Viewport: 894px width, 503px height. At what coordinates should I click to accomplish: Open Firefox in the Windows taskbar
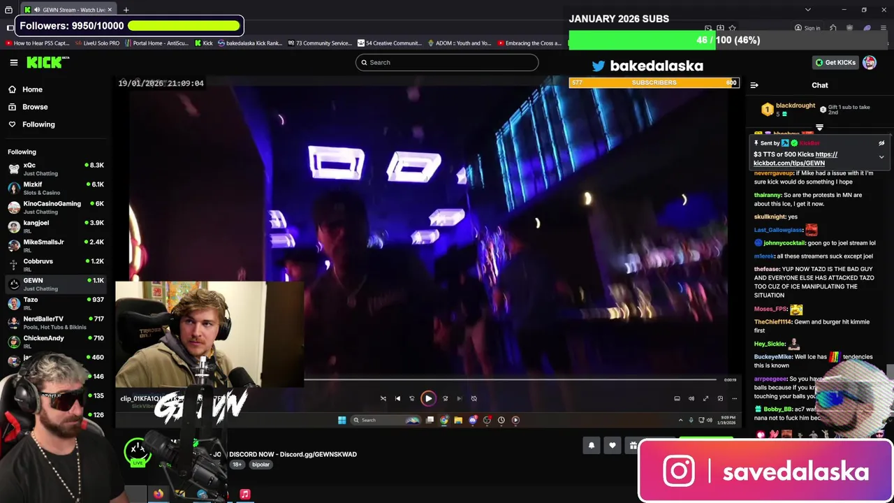(159, 494)
